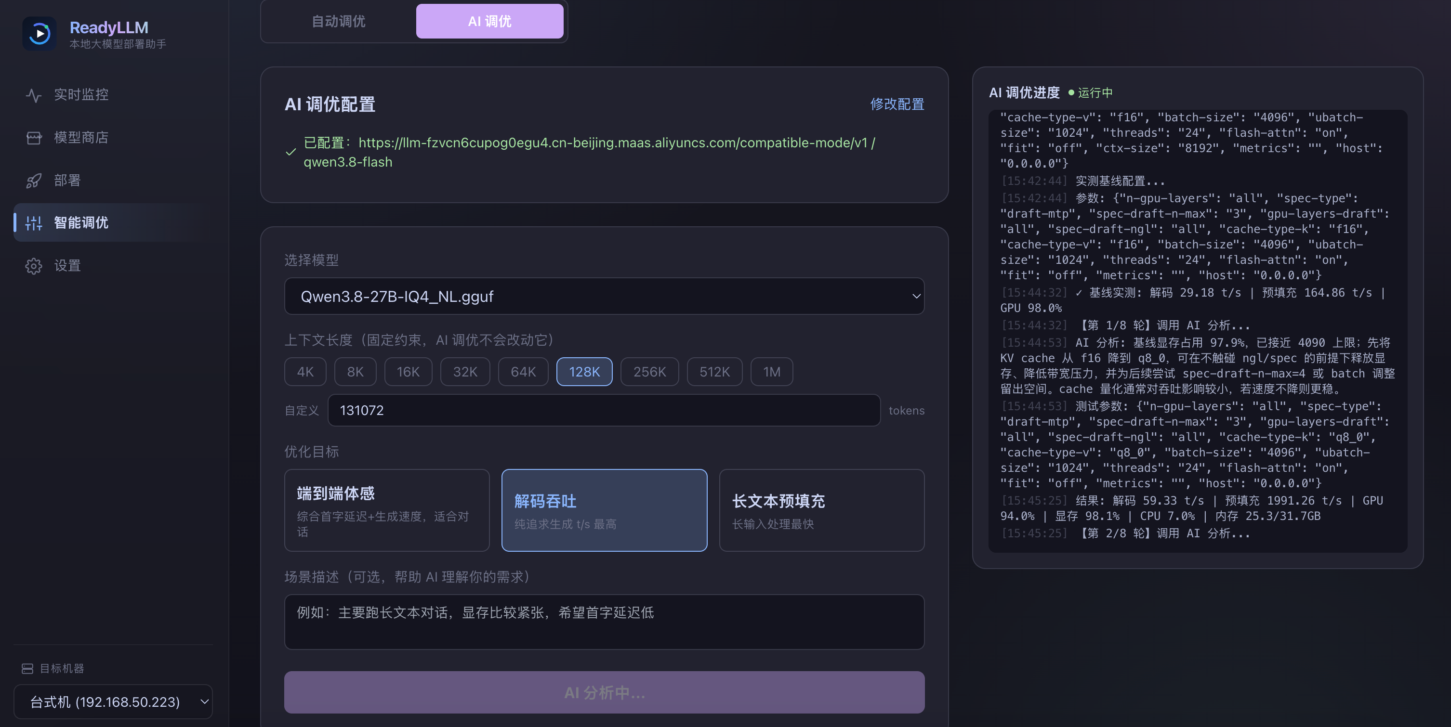1451x727 pixels.
Task: Select 32K context length
Action: [x=465, y=372]
